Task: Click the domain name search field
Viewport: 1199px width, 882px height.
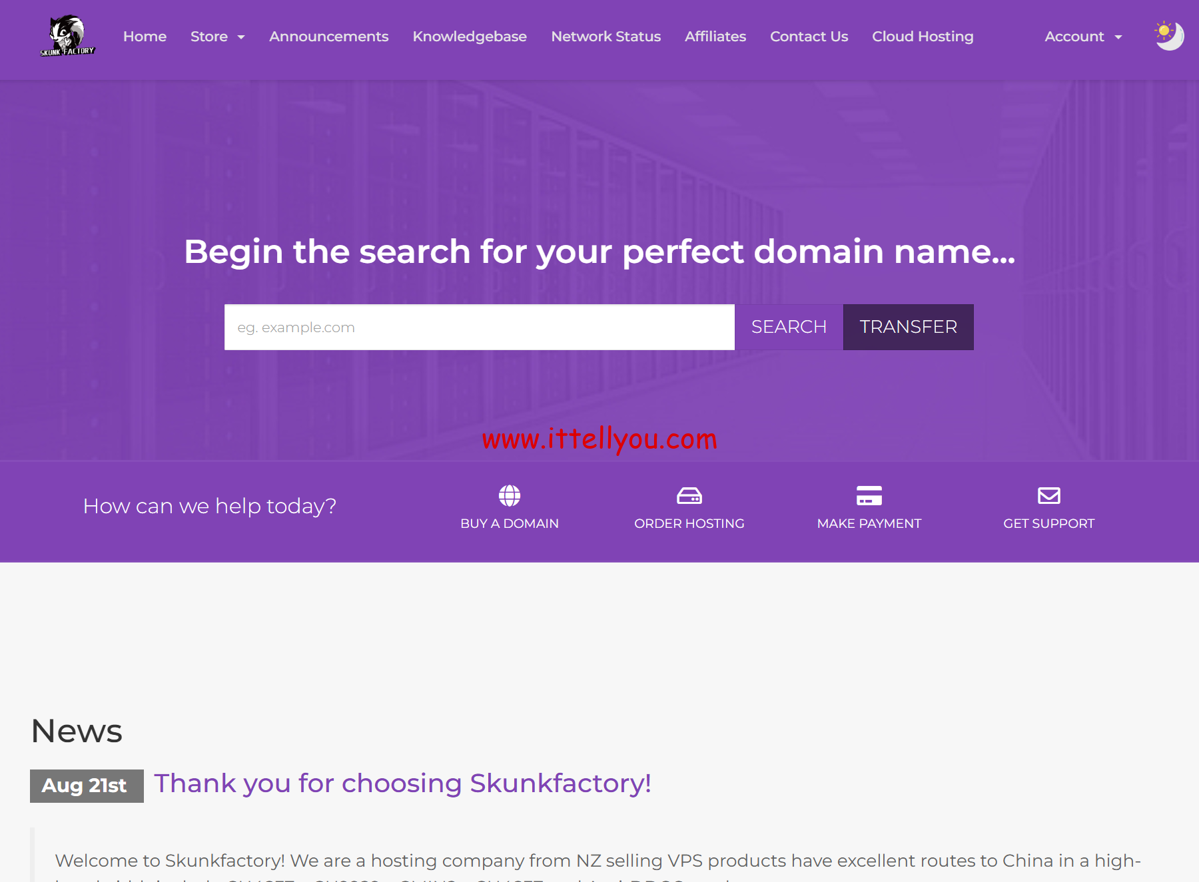Action: 478,327
